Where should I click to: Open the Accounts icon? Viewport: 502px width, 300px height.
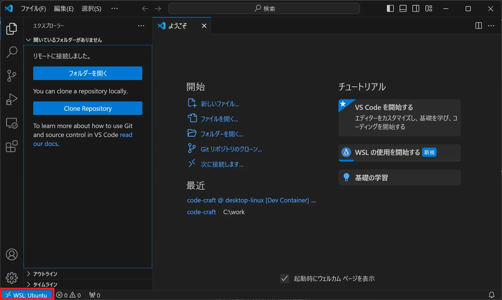11,254
